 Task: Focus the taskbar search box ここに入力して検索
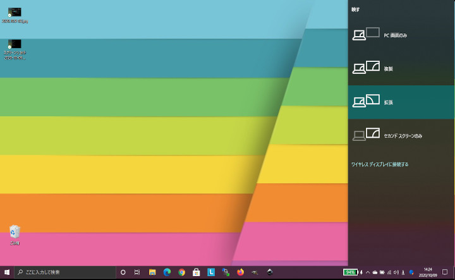pyautogui.click(x=65, y=272)
